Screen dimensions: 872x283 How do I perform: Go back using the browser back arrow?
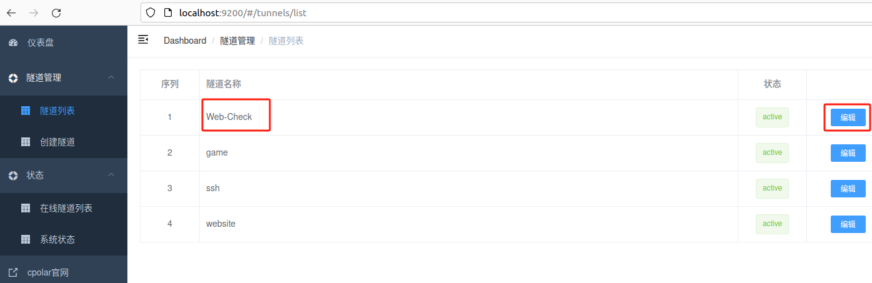(11, 12)
